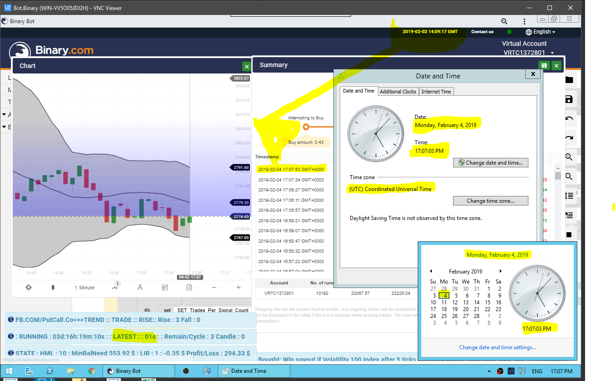Click the VNC tray icon
Viewport: 615px width, 381px height.
[x=511, y=371]
